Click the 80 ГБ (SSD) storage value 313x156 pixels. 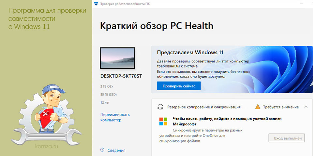pos(108,95)
